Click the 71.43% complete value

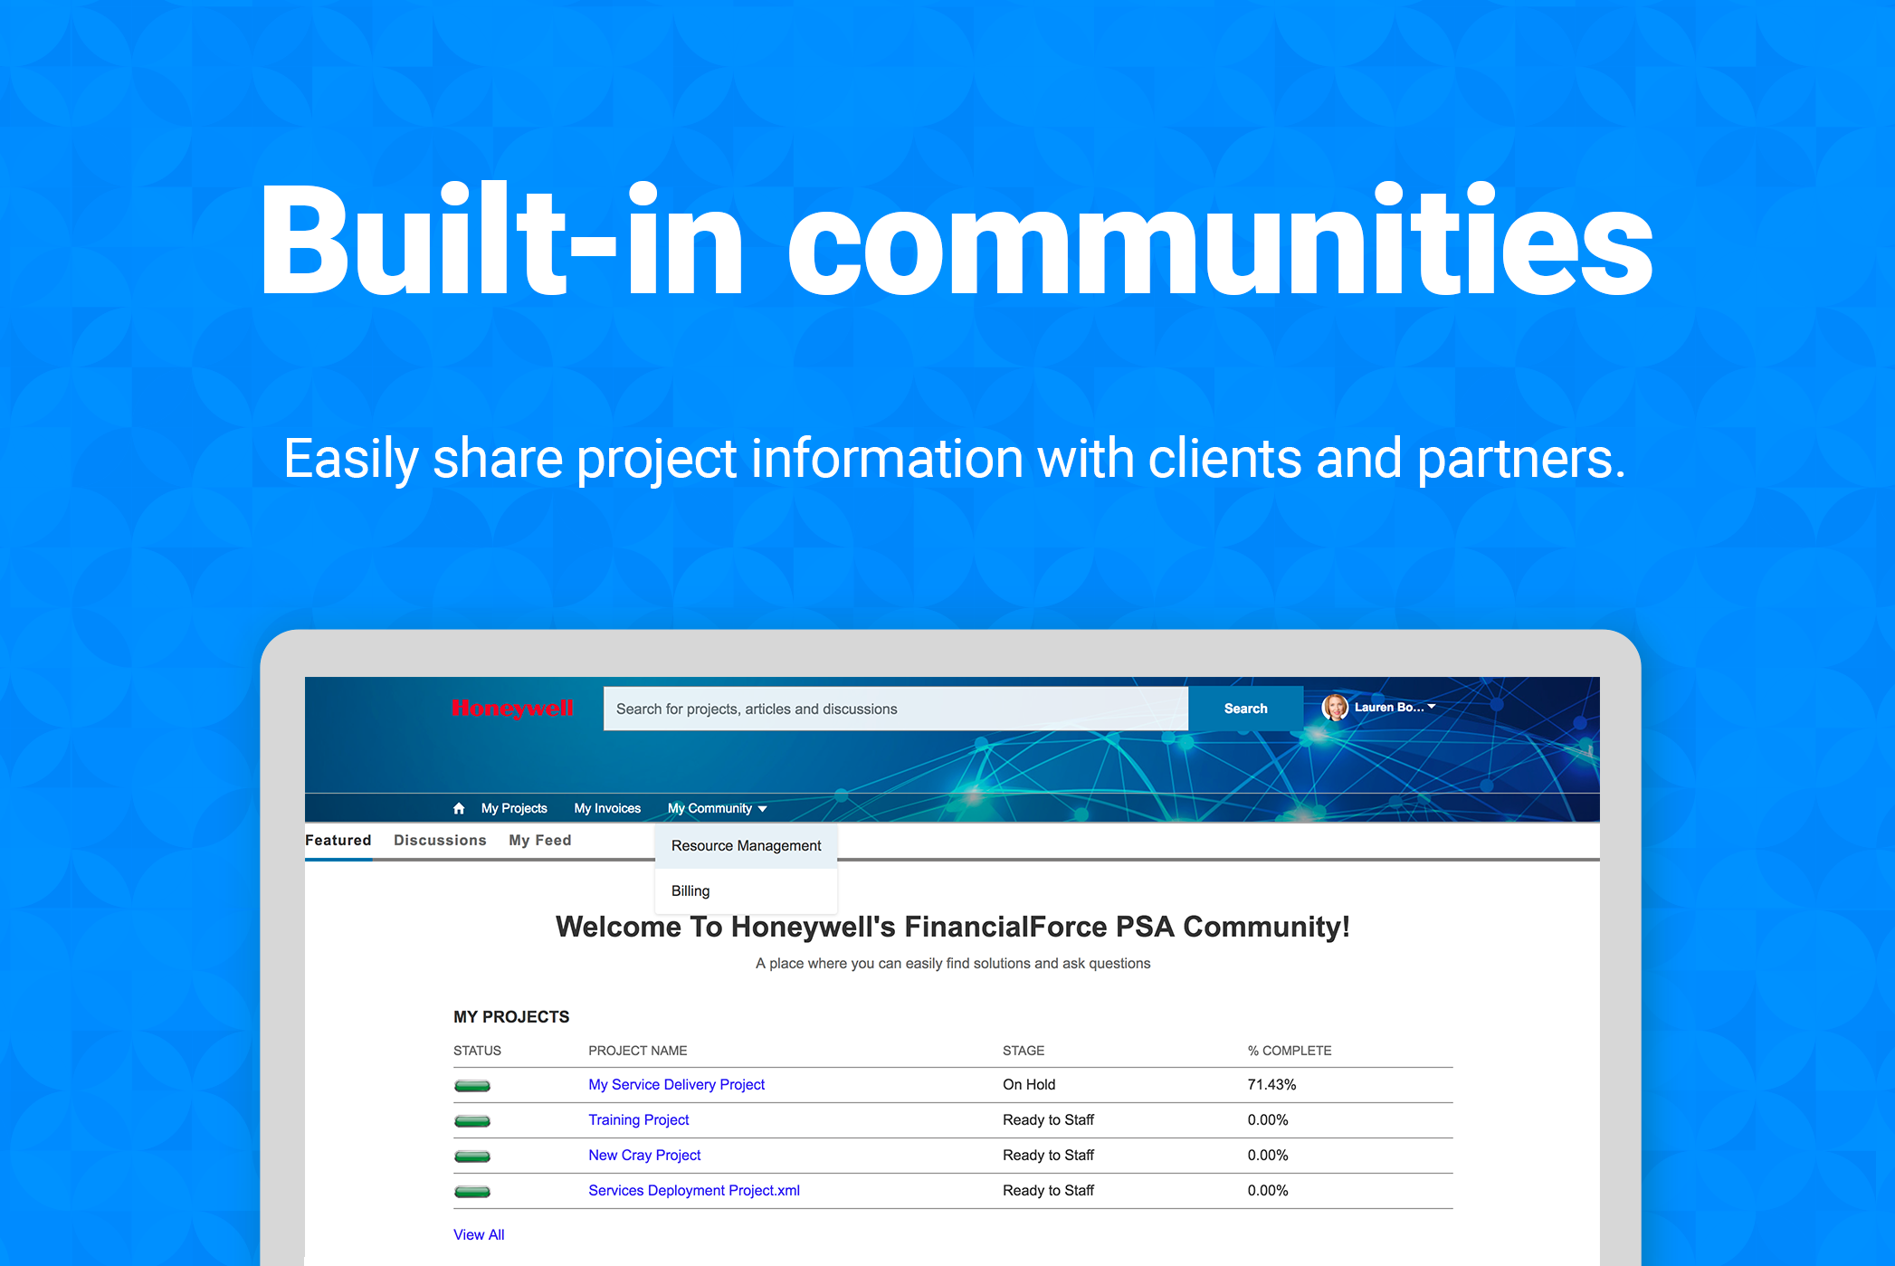(x=1271, y=1084)
